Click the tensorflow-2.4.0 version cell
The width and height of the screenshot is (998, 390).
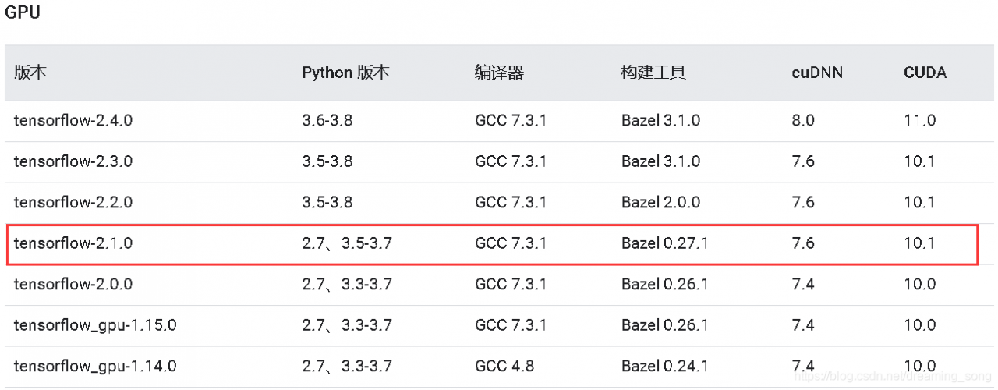tap(73, 121)
